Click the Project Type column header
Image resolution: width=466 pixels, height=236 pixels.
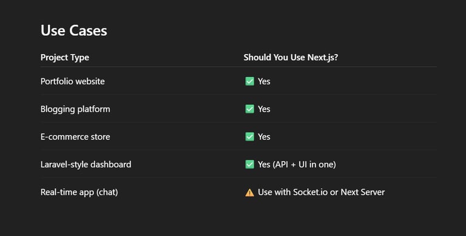[x=65, y=58]
